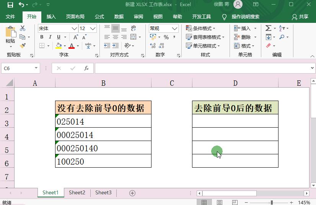Toggle Bold formatting

pyautogui.click(x=42, y=37)
